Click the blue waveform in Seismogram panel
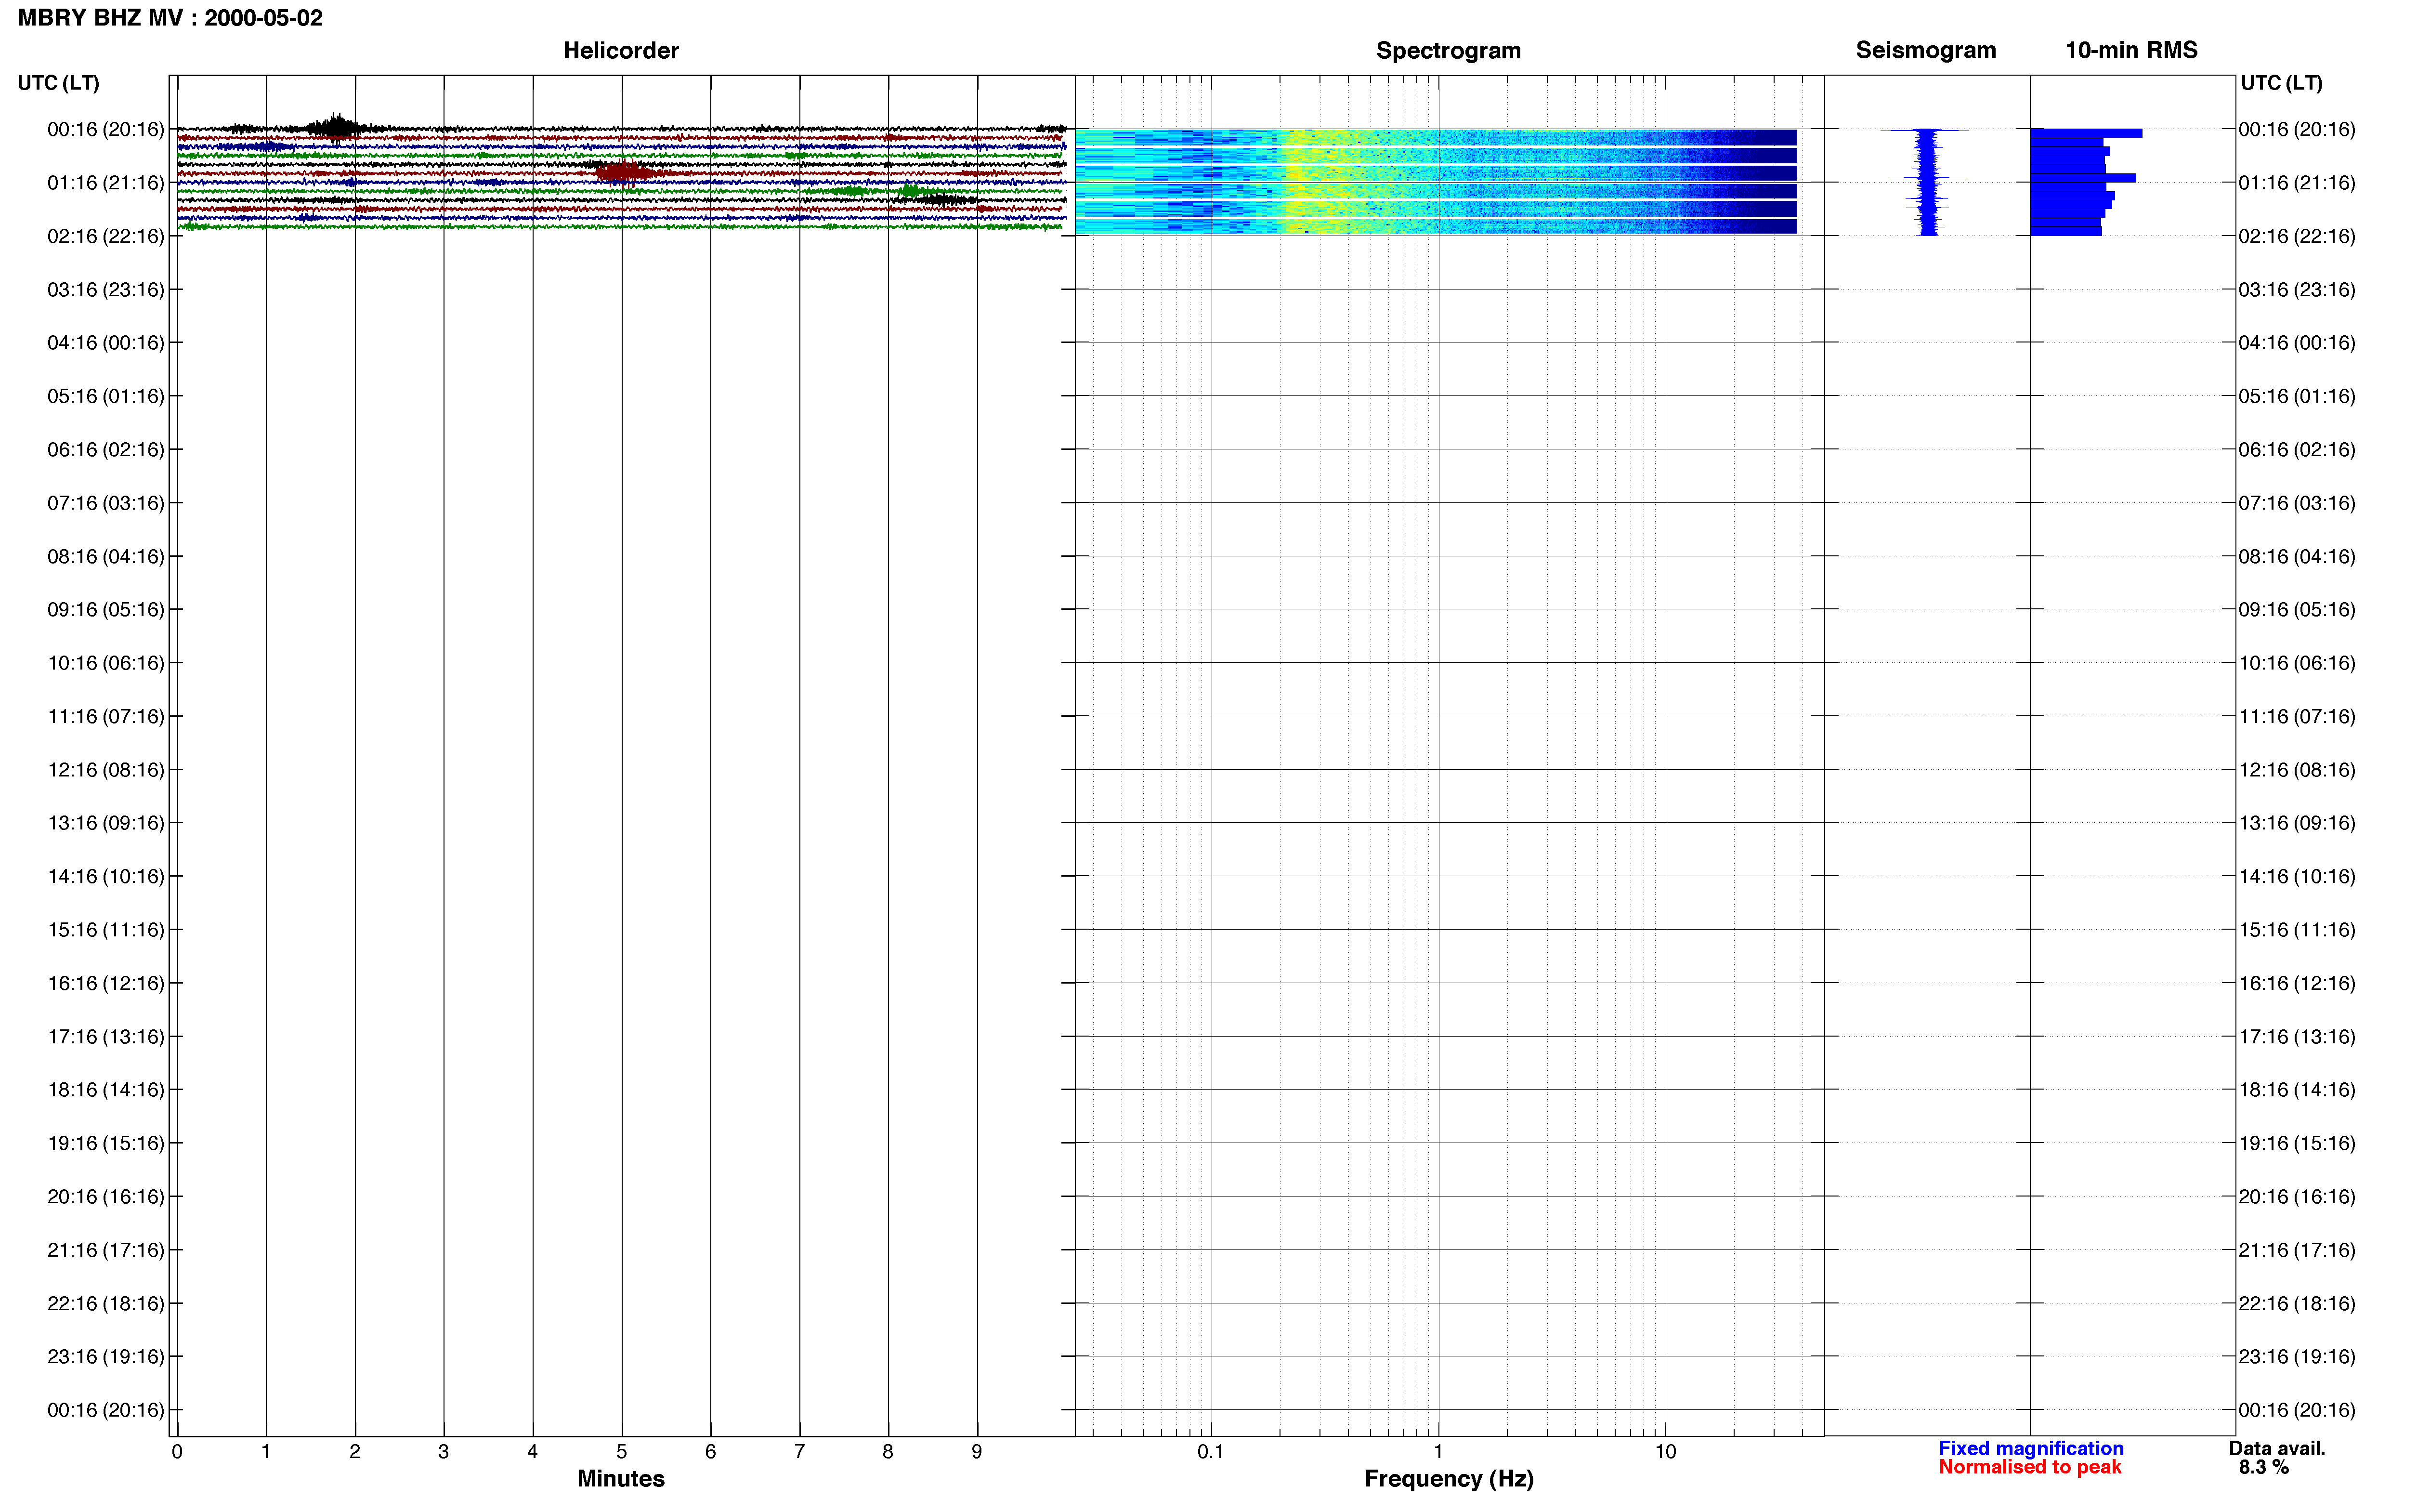This screenshot has height=1512, width=2417. click(x=1927, y=181)
